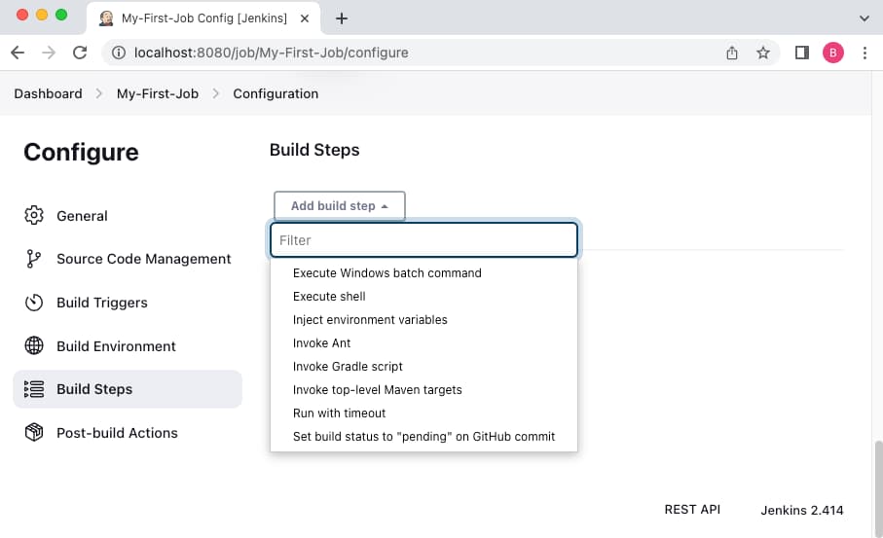Expand the chevron after Dashboard breadcrumb

coord(99,93)
